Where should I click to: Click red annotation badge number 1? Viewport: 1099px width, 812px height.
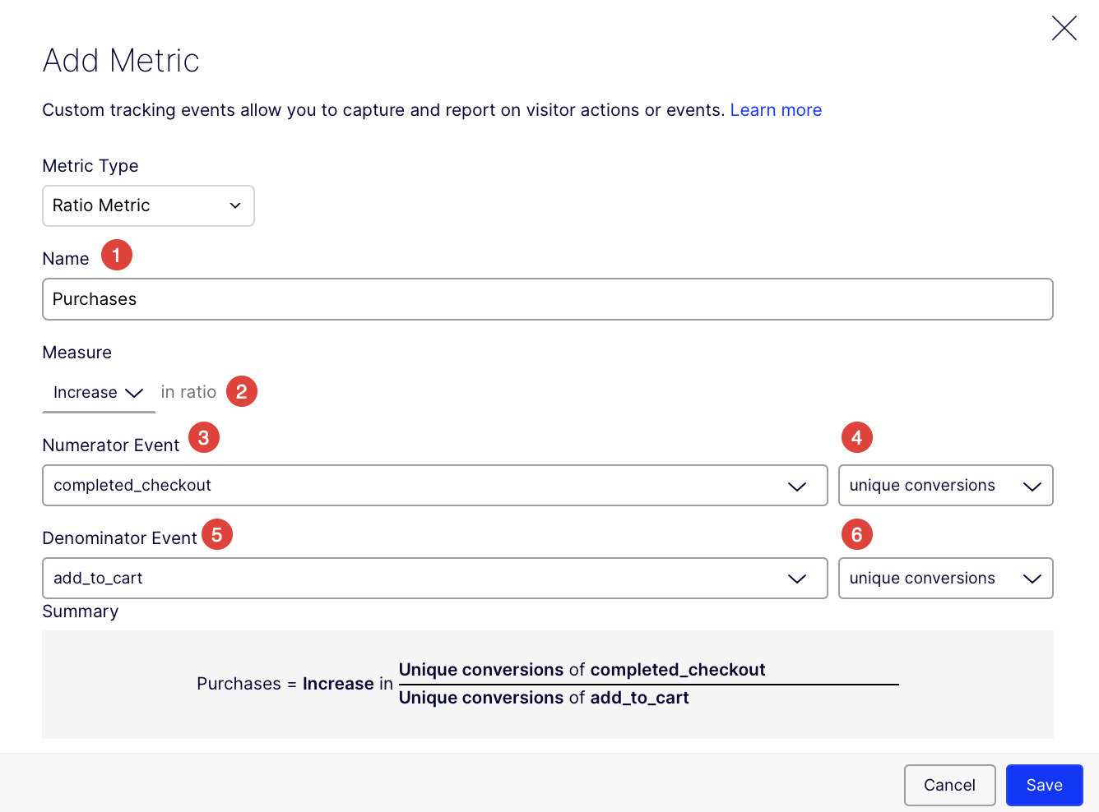[x=117, y=255]
